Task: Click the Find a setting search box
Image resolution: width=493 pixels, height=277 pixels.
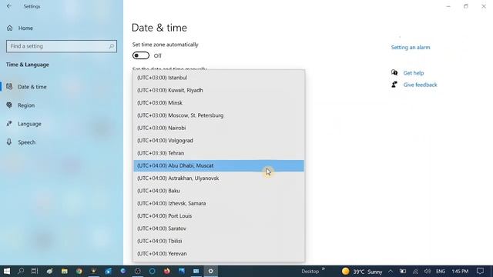Action: 62,46
